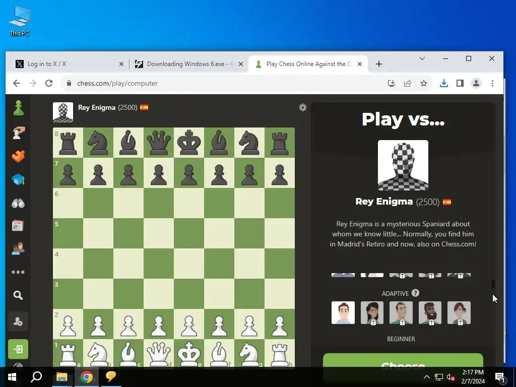Open a new browser tab
Screen dimensions: 516x387
click(x=379, y=64)
